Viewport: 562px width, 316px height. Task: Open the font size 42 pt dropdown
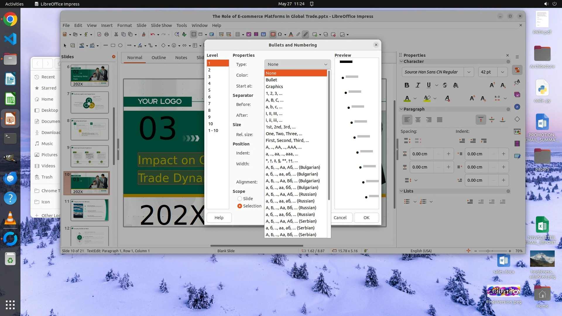click(502, 72)
